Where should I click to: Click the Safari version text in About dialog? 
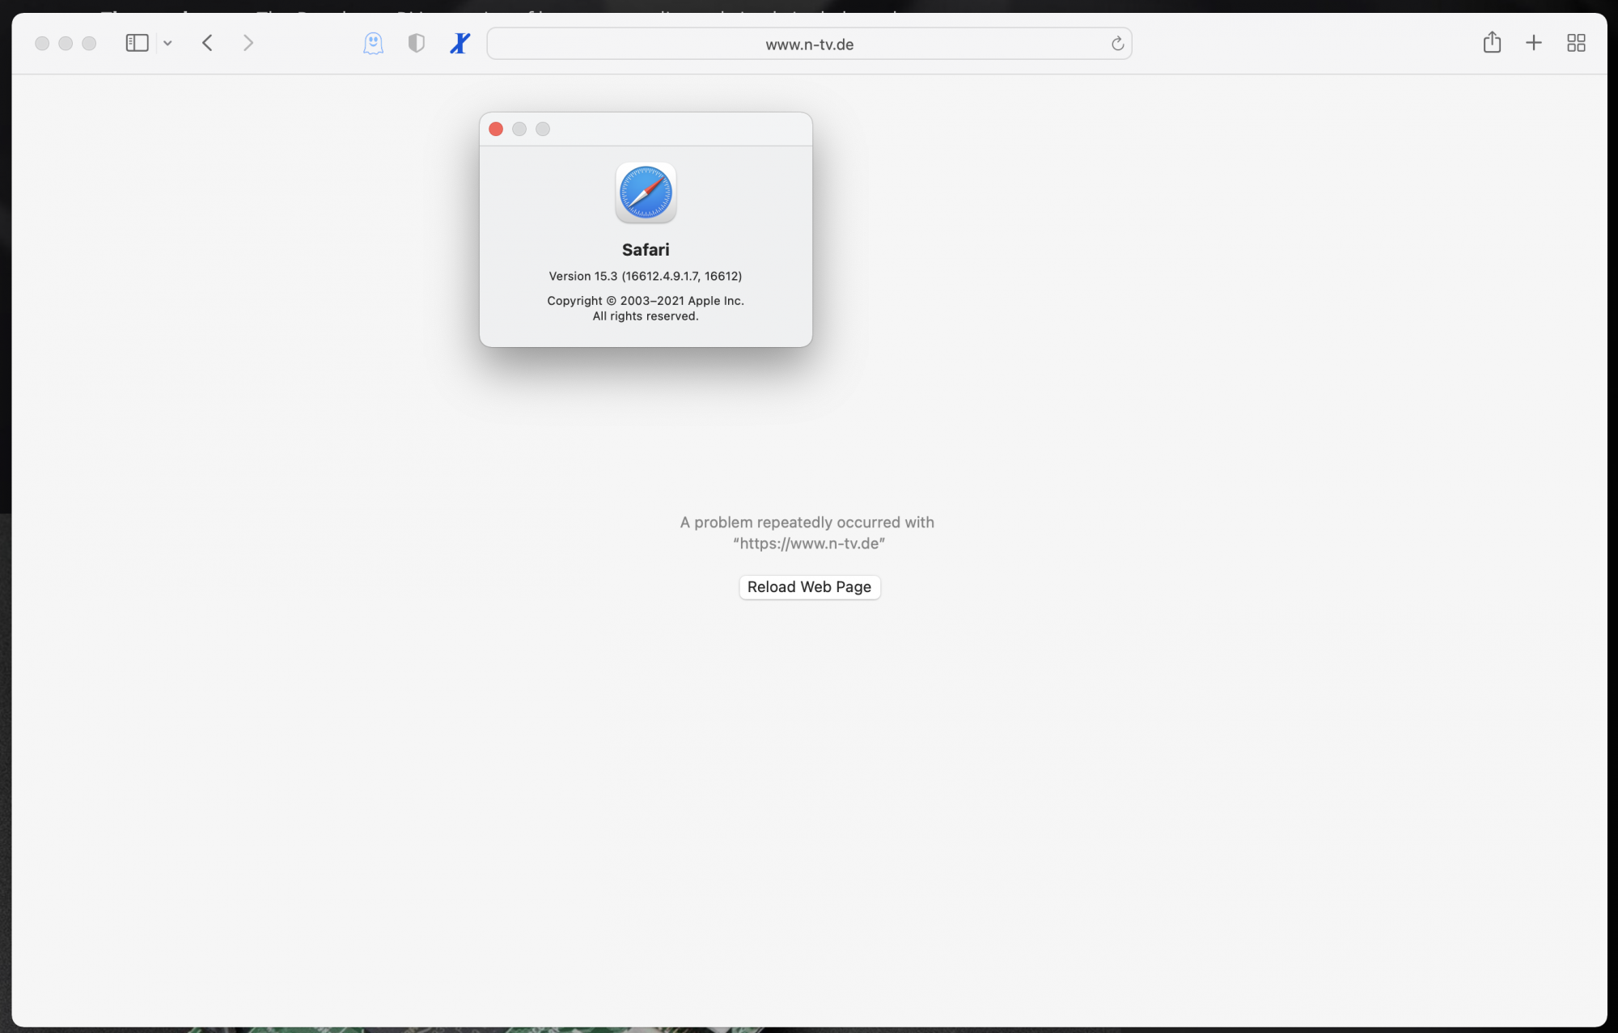pyautogui.click(x=645, y=276)
